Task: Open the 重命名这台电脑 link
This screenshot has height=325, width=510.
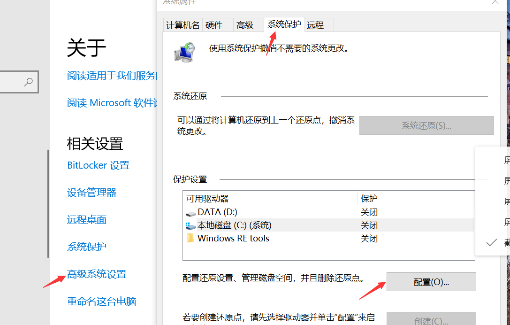Action: click(101, 301)
